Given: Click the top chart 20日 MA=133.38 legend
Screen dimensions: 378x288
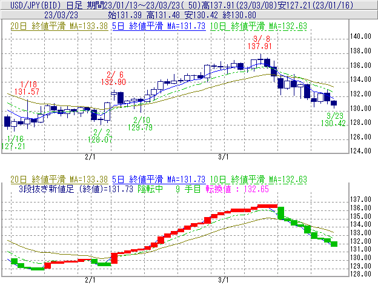Looking at the screenshot, I should (x=59, y=26).
